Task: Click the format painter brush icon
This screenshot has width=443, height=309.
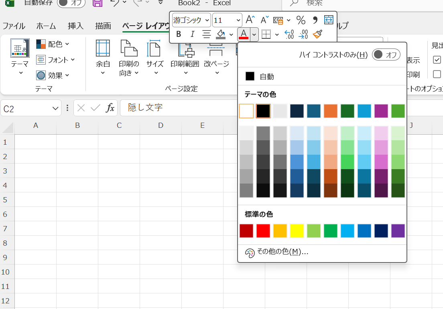Action: click(318, 34)
